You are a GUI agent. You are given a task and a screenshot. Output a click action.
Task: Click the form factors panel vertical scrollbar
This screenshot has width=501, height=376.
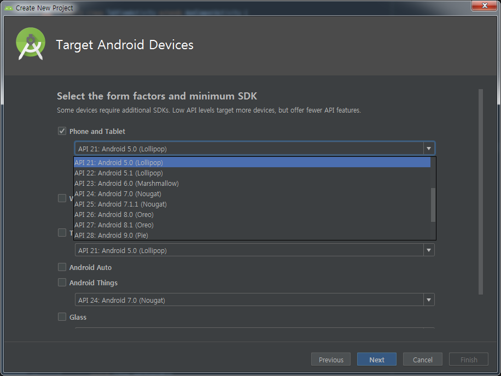(481, 192)
